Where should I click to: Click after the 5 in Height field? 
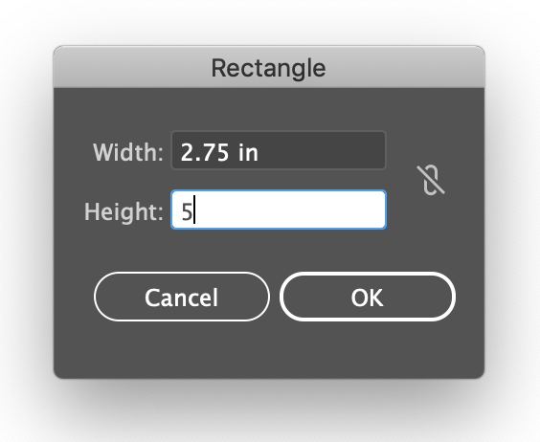(195, 210)
